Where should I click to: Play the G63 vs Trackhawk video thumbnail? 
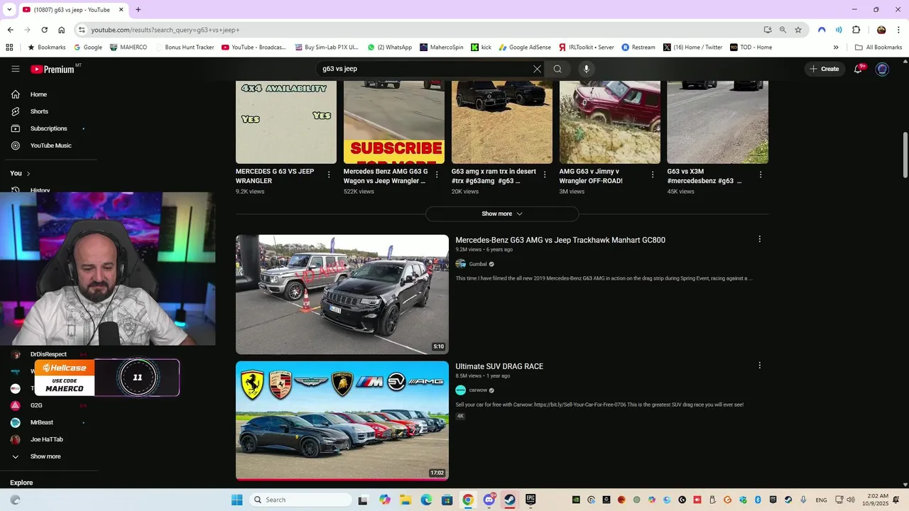click(x=342, y=295)
